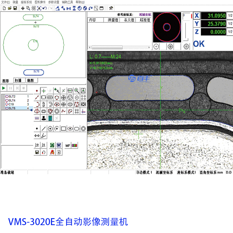Toggle the Z axis 1/2 button
The height and width of the screenshot is (233, 233).
(230, 32)
